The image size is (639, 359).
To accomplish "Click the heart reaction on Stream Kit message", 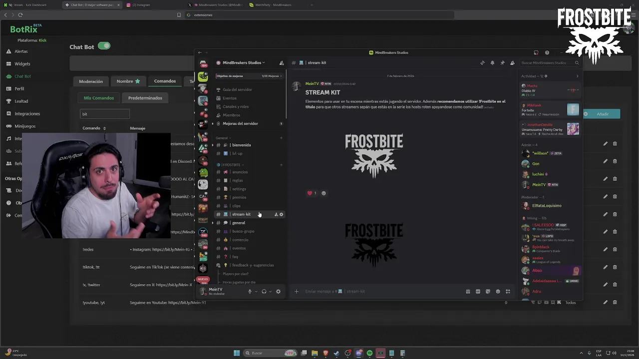I will [x=312, y=193].
